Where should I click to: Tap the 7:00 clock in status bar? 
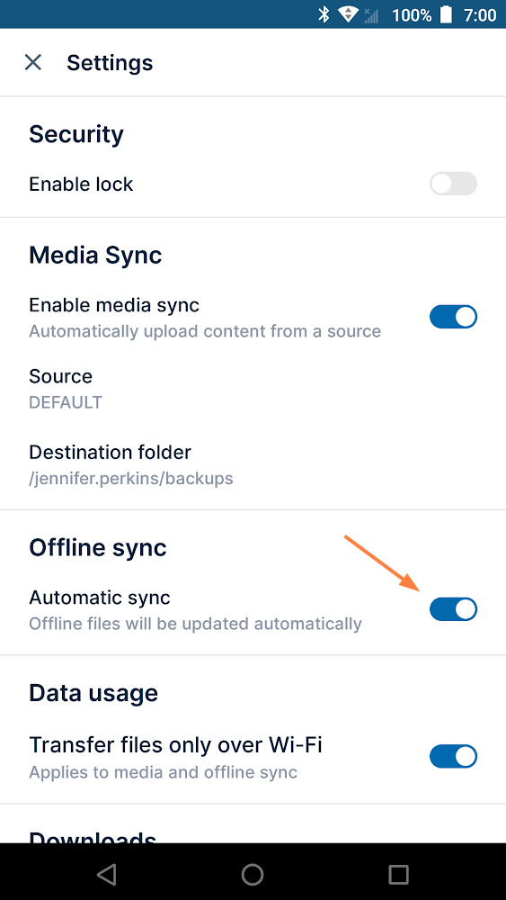point(480,15)
